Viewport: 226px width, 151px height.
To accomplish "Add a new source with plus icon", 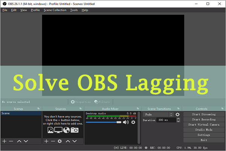I will [x=46, y=141].
